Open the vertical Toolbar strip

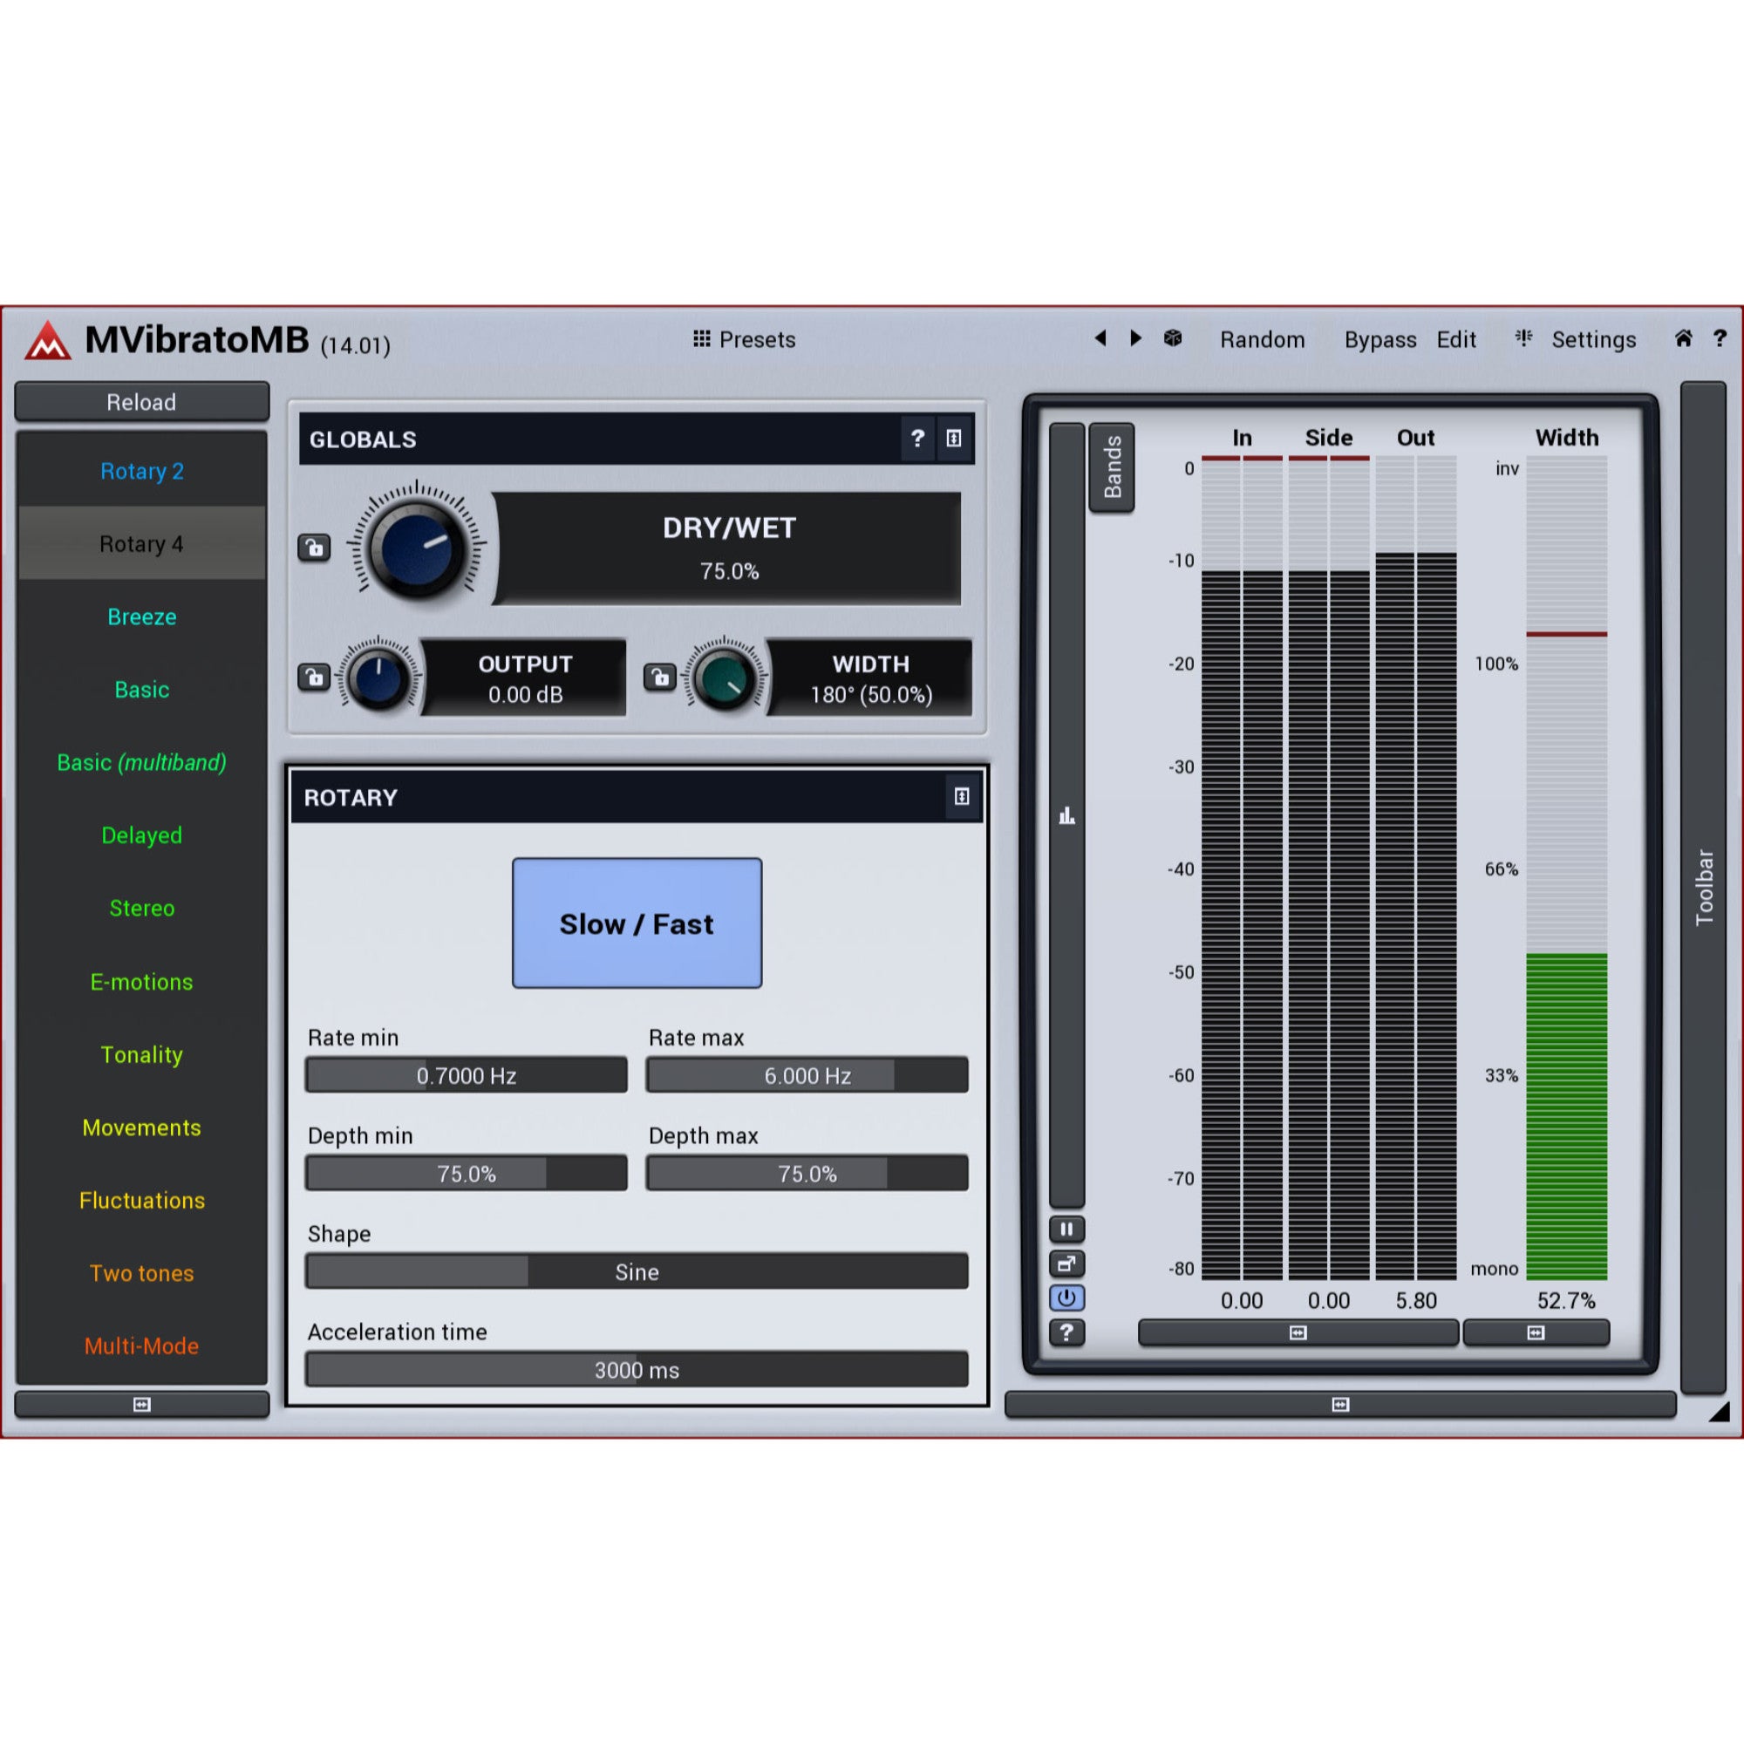coord(1703,887)
